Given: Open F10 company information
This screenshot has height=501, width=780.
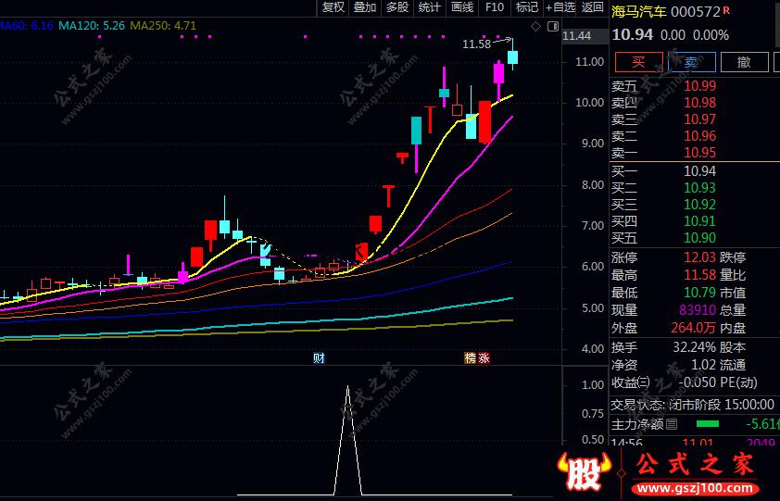Looking at the screenshot, I should 495,7.
